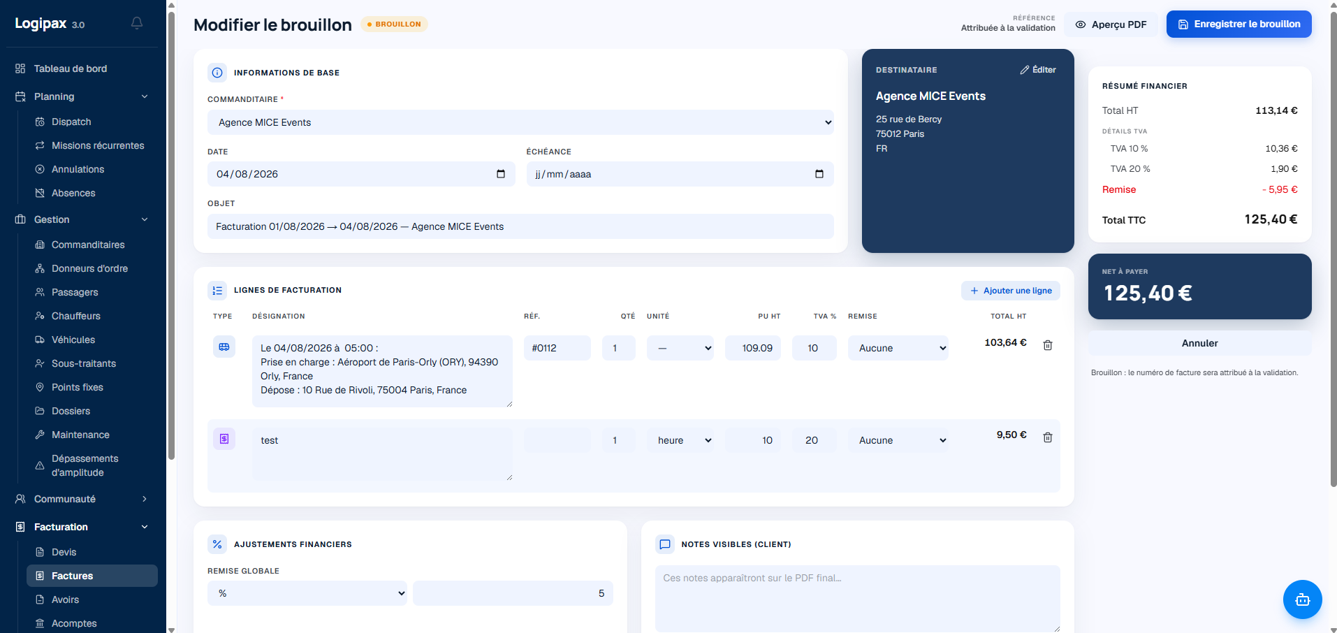Open the notifications bell
The image size is (1337, 633).
[137, 23]
